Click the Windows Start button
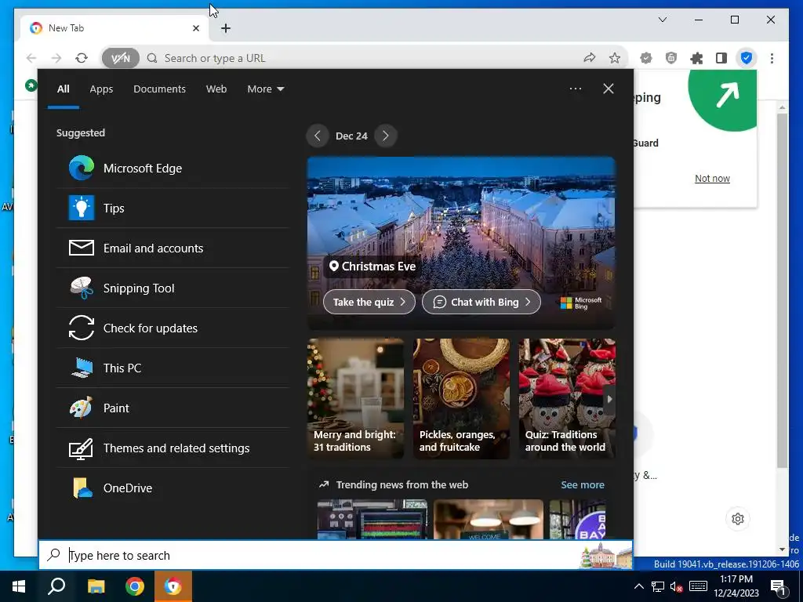The image size is (803, 602). click(19, 586)
